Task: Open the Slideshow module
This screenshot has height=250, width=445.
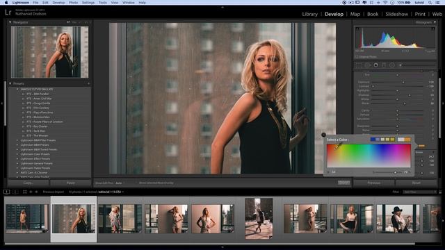Action: click(397, 14)
